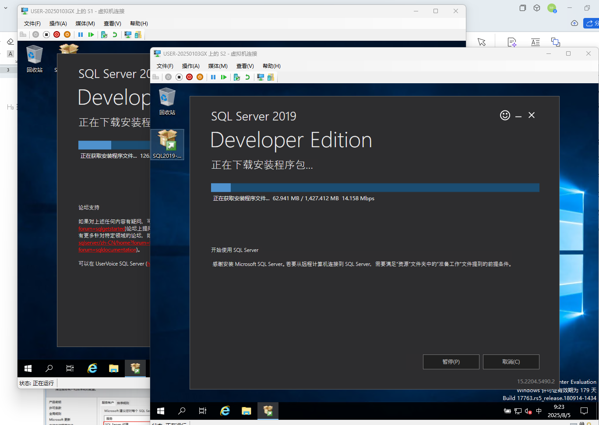Click muted volume icon in S2 tray
This screenshot has width=599, height=425.
pyautogui.click(x=529, y=411)
